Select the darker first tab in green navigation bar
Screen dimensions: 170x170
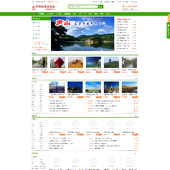(34, 14)
